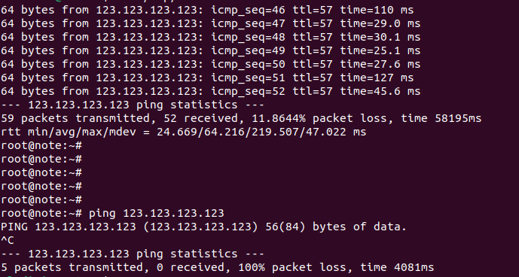Click the time=45.6 ms value
The width and height of the screenshot is (519, 277).
click(380, 91)
